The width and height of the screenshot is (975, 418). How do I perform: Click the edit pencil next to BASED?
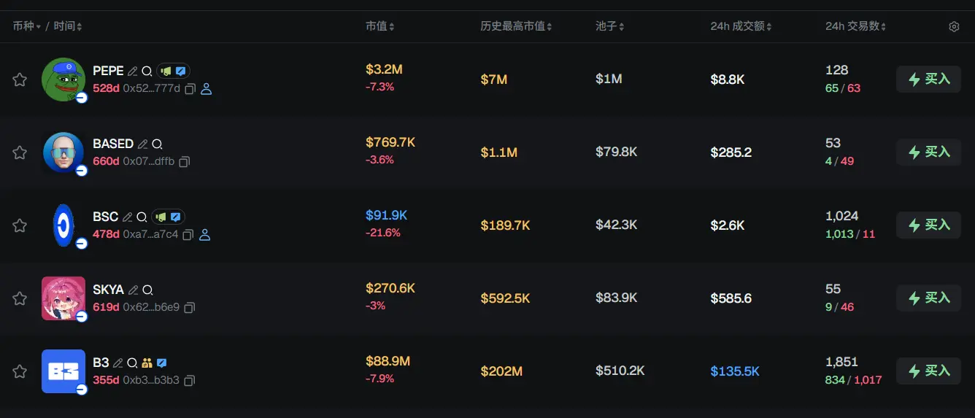click(143, 144)
